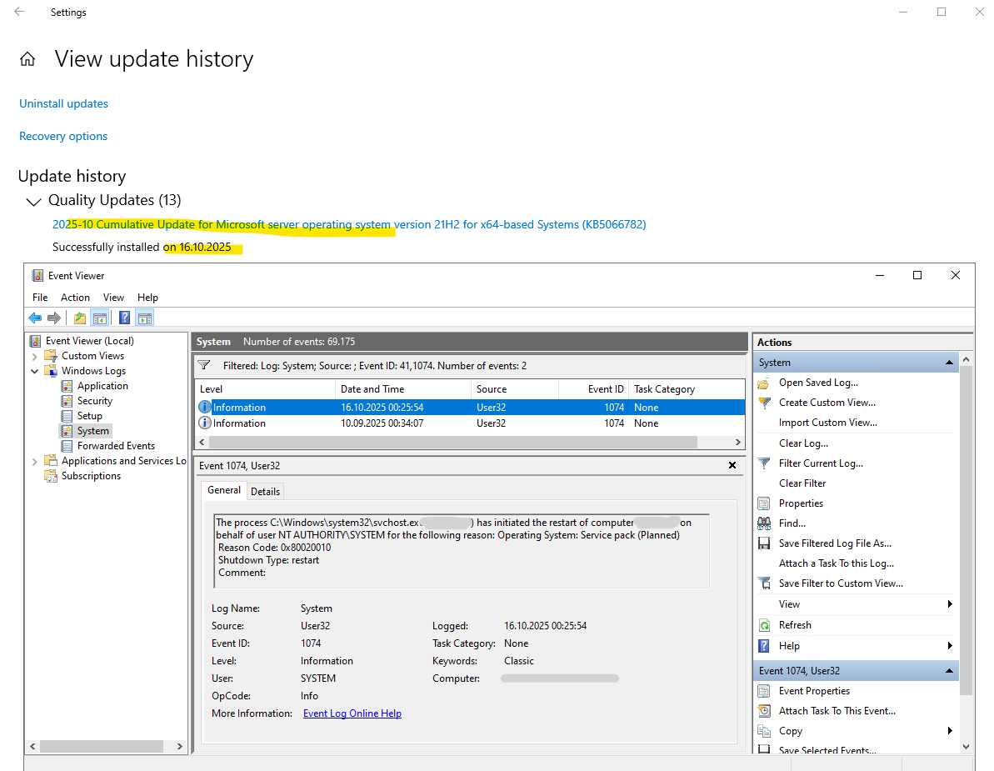The image size is (994, 771).
Task: Open the Action menu
Action: point(75,298)
